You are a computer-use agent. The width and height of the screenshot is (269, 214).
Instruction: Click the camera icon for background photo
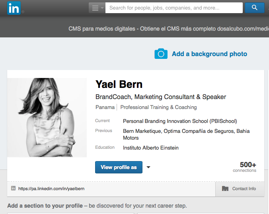tap(161, 54)
